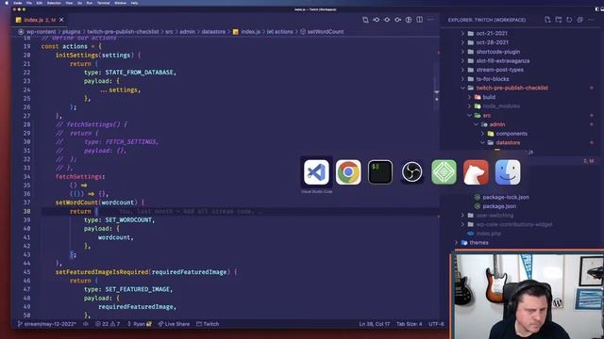Collapse all folders in Explorer
This screenshot has width=604, height=339.
pos(579,20)
